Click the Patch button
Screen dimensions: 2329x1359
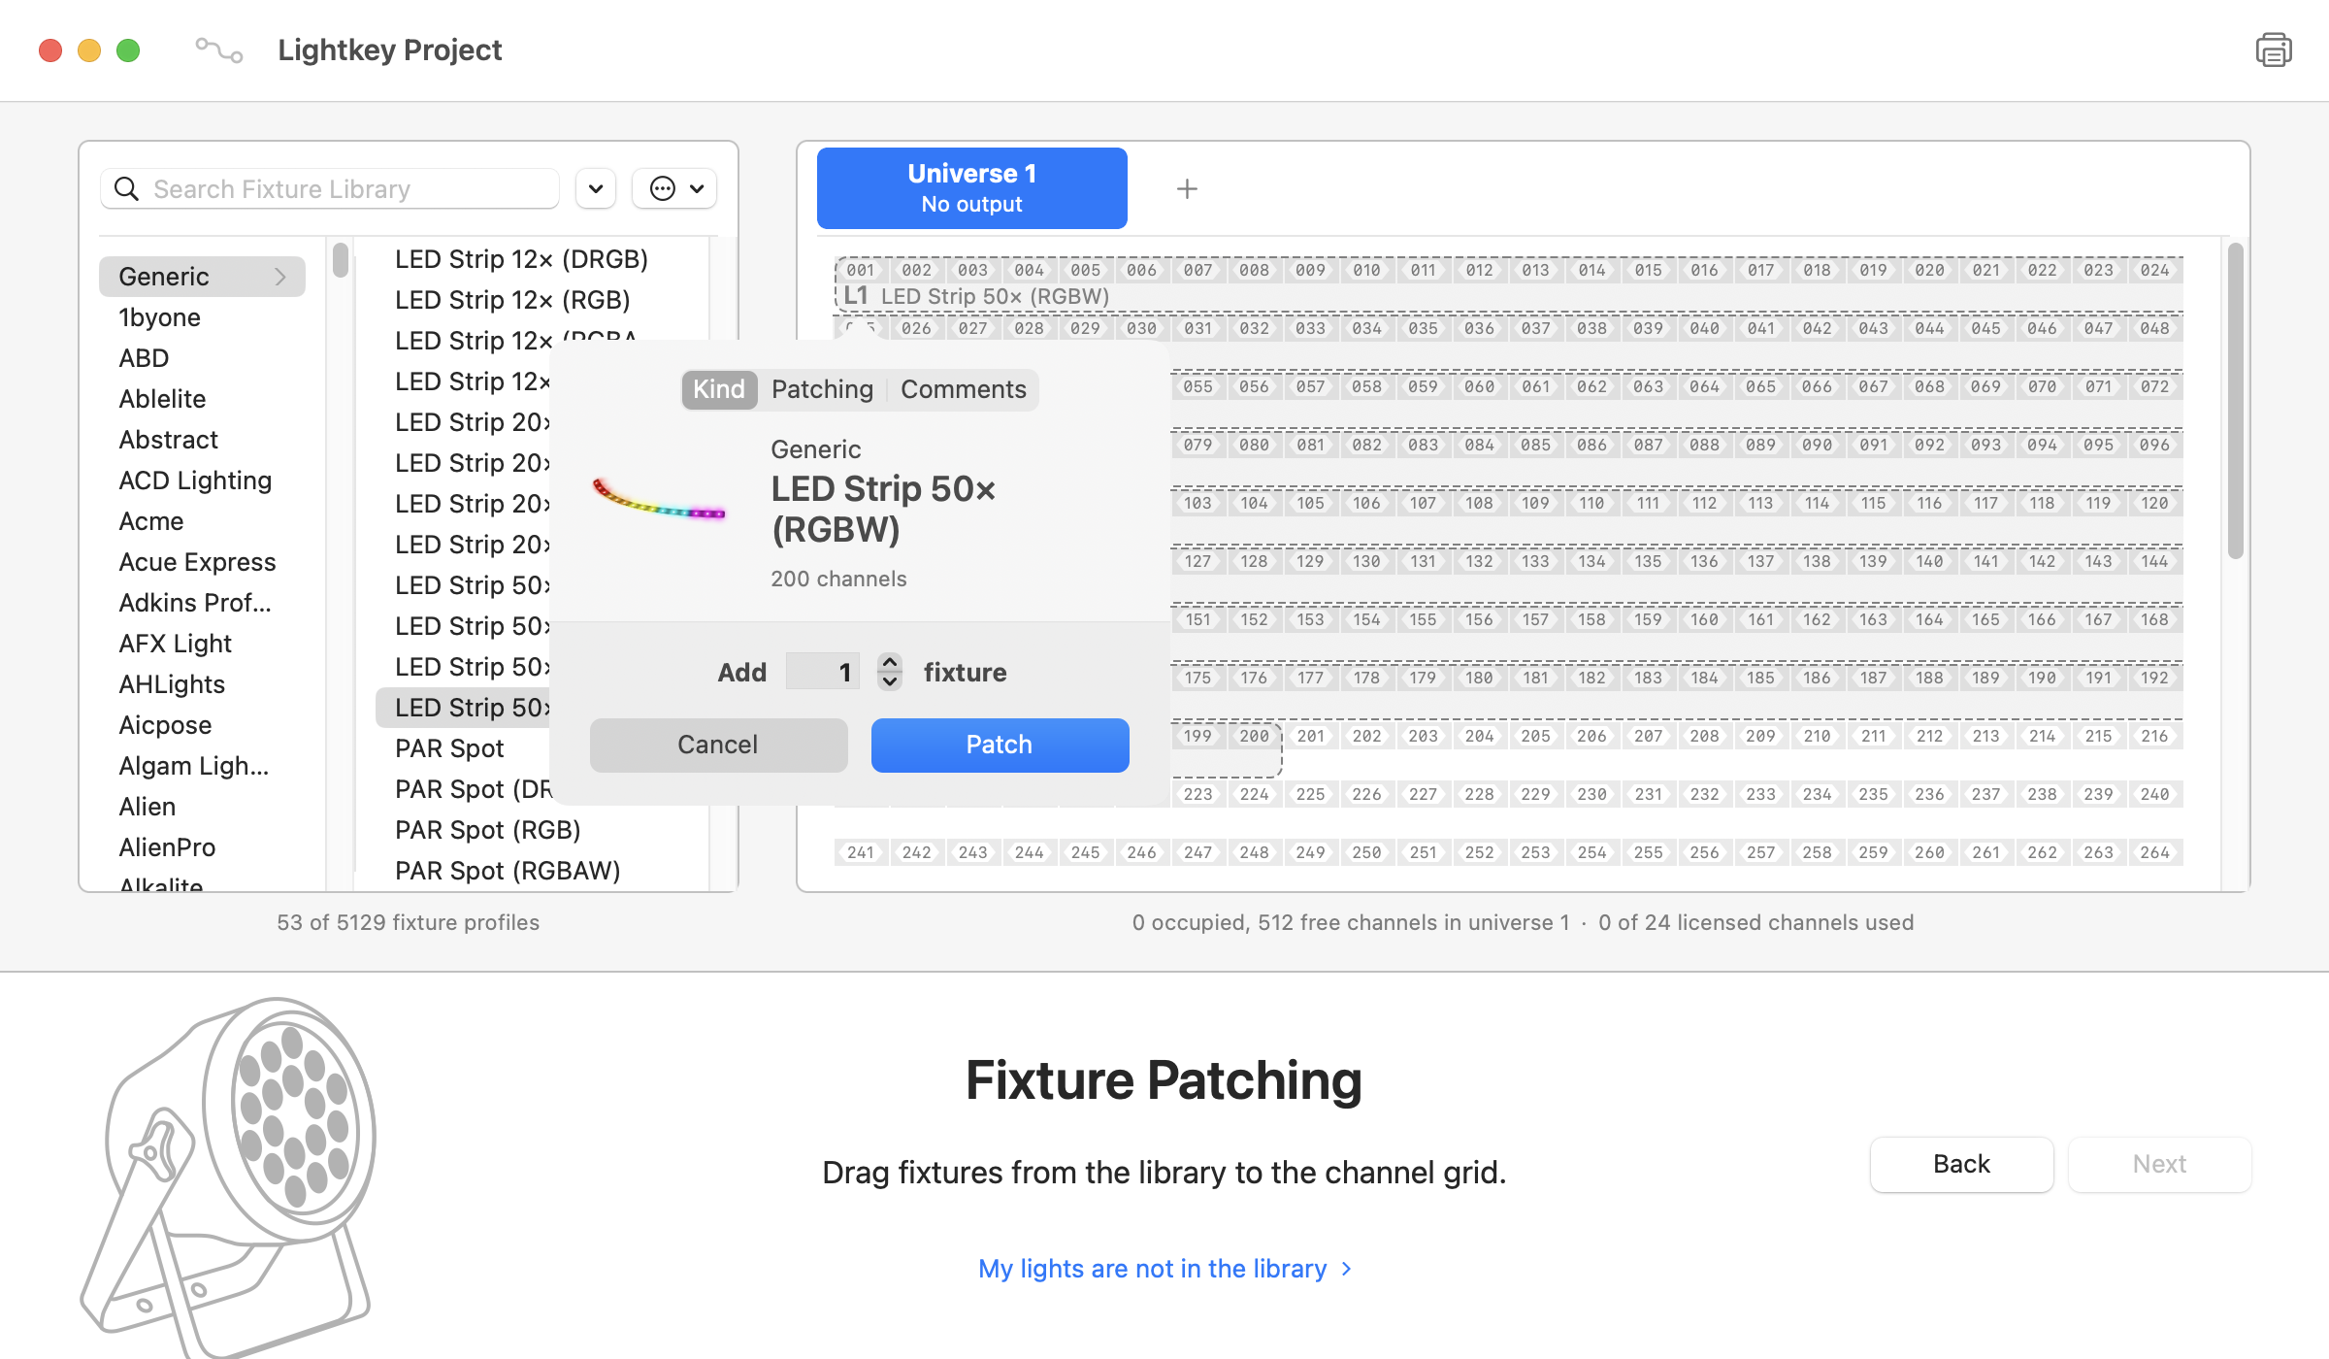click(1000, 745)
